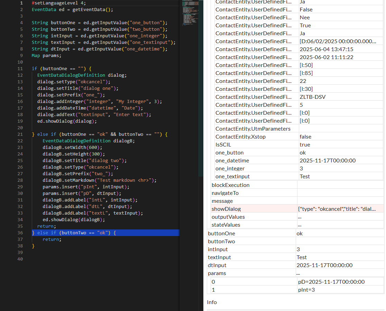Viewport: 386px width, 311px height.
Task: Click the IsSCIL property row
Action: click(223, 144)
